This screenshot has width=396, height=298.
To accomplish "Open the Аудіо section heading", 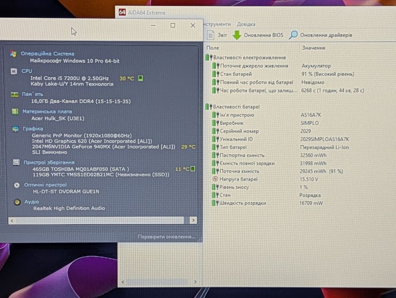I will 32,202.
